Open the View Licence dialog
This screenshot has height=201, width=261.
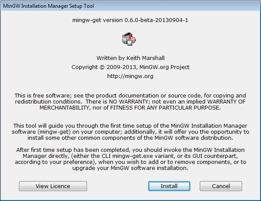point(53,186)
